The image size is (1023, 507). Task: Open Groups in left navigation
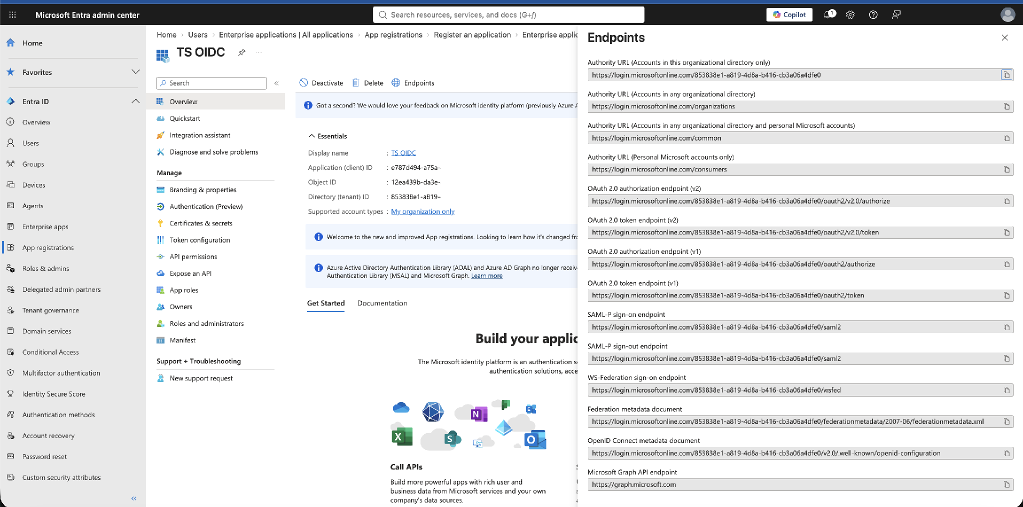[33, 164]
